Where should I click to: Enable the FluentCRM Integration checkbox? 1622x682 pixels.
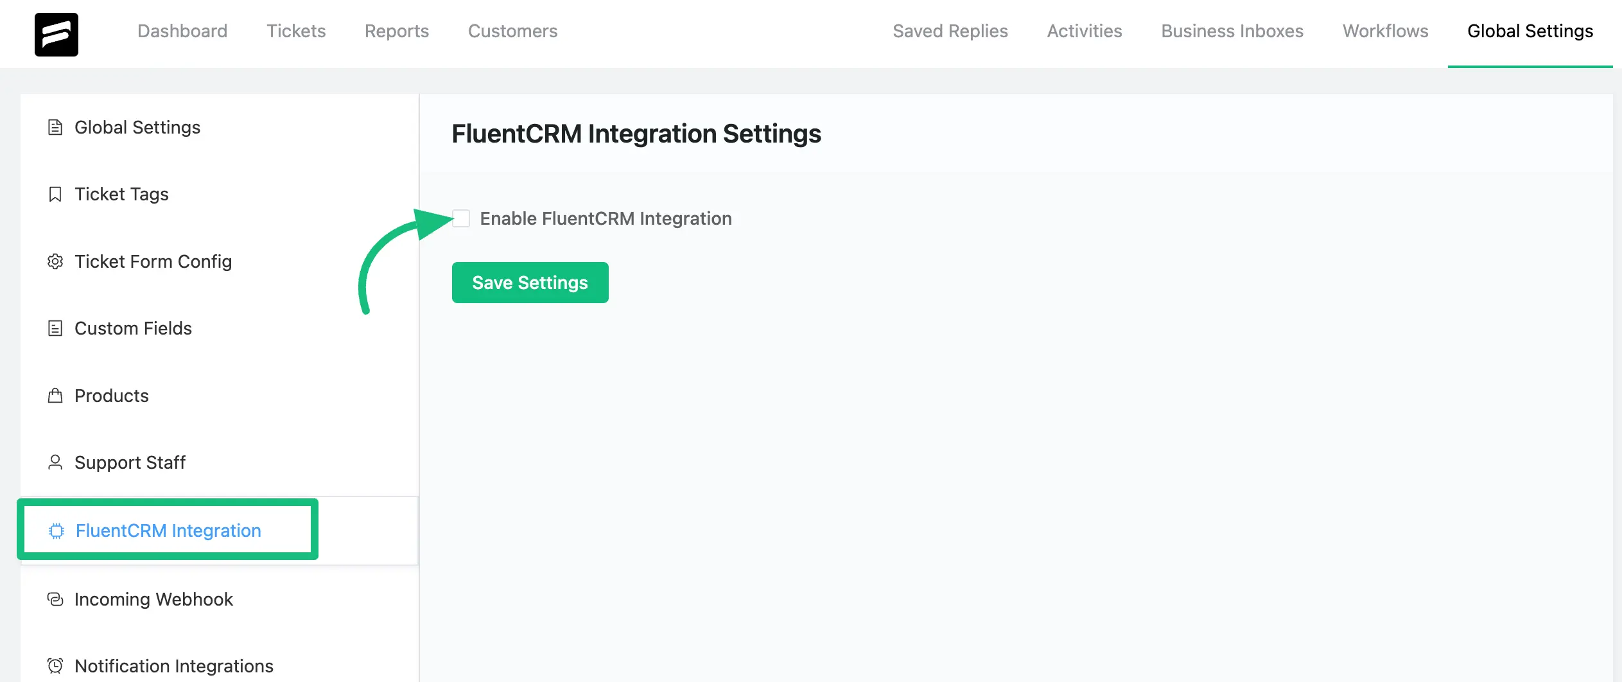tap(461, 218)
